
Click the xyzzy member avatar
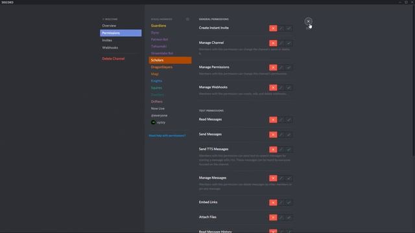(153, 122)
